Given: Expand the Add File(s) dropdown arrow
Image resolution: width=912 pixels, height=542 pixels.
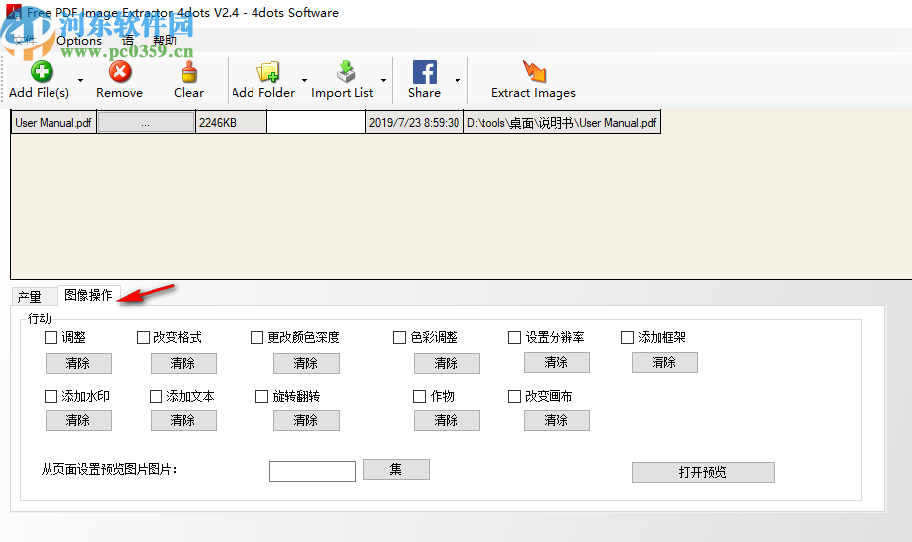Looking at the screenshot, I should pos(80,80).
